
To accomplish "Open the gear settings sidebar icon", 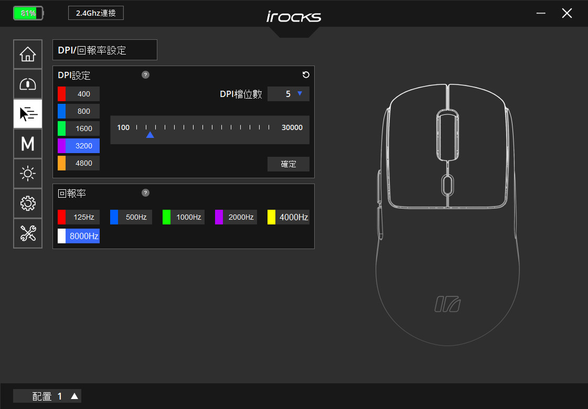I will tap(28, 203).
